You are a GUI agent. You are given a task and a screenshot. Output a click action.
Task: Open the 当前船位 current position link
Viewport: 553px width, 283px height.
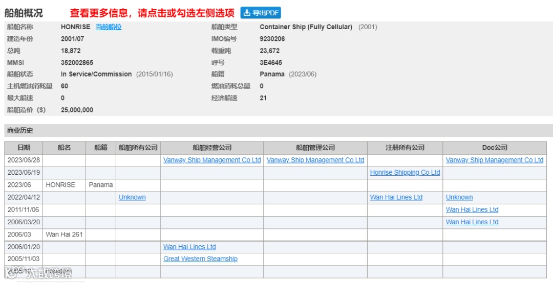109,27
